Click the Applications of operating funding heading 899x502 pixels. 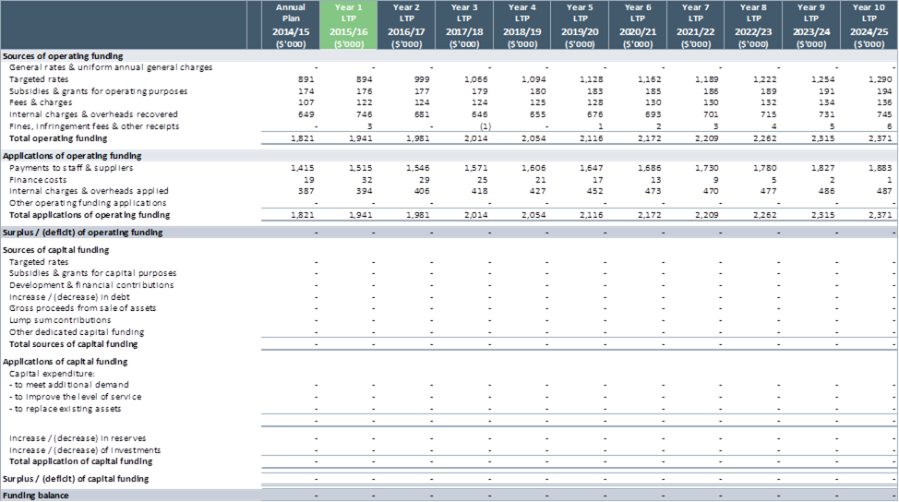[x=72, y=156]
